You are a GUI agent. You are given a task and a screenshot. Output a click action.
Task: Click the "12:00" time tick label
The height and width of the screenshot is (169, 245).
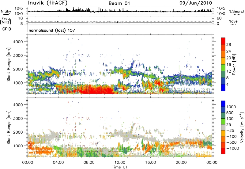[120, 163]
